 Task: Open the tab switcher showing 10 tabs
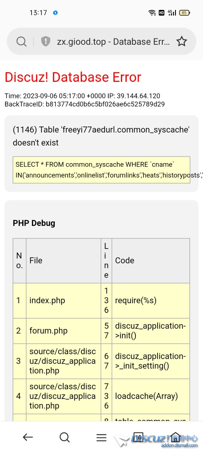(x=138, y=437)
